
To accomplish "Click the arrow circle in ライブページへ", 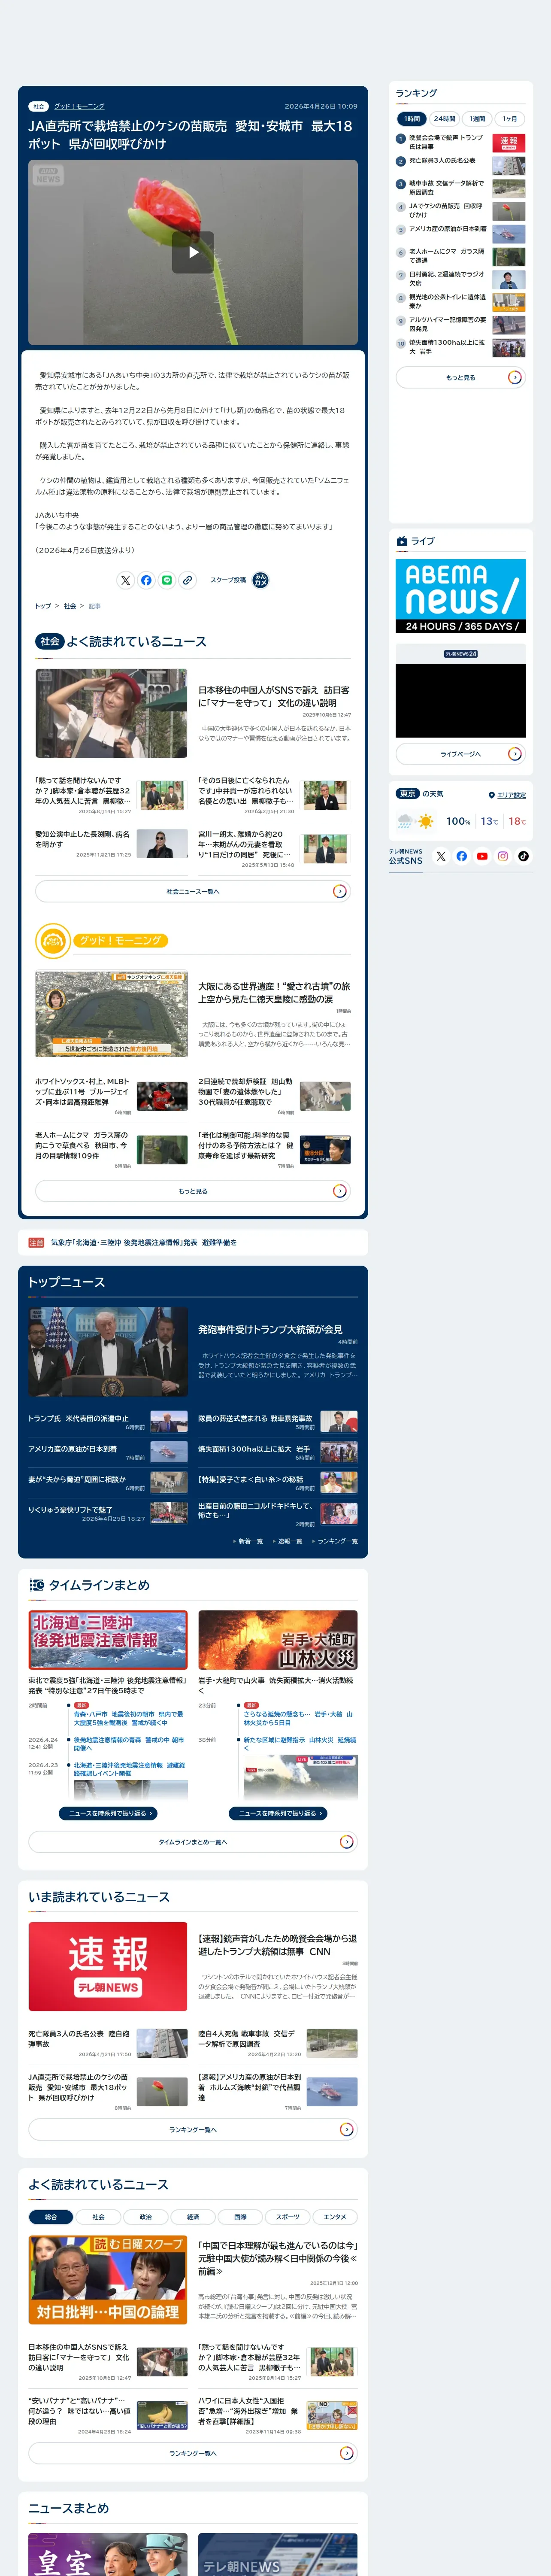I will (x=514, y=754).
